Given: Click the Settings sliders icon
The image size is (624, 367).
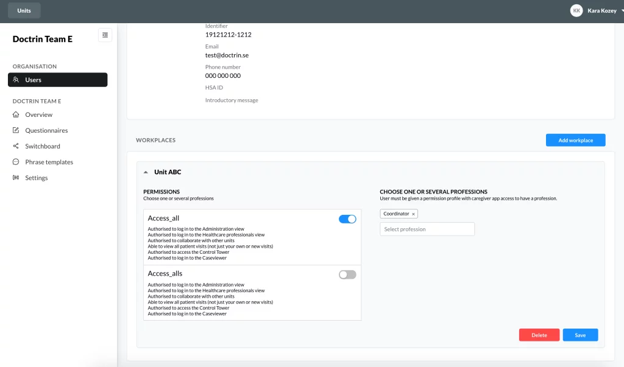Looking at the screenshot, I should (16, 178).
